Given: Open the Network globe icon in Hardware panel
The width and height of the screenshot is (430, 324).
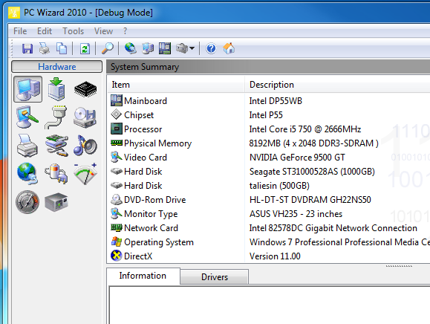Looking at the screenshot, I should tap(27, 173).
